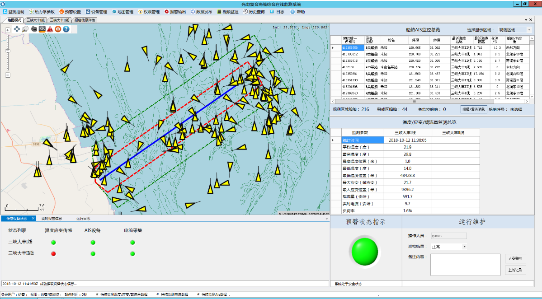Click the red warning triangle map icon
The image size is (542, 299).
(x=50, y=29)
